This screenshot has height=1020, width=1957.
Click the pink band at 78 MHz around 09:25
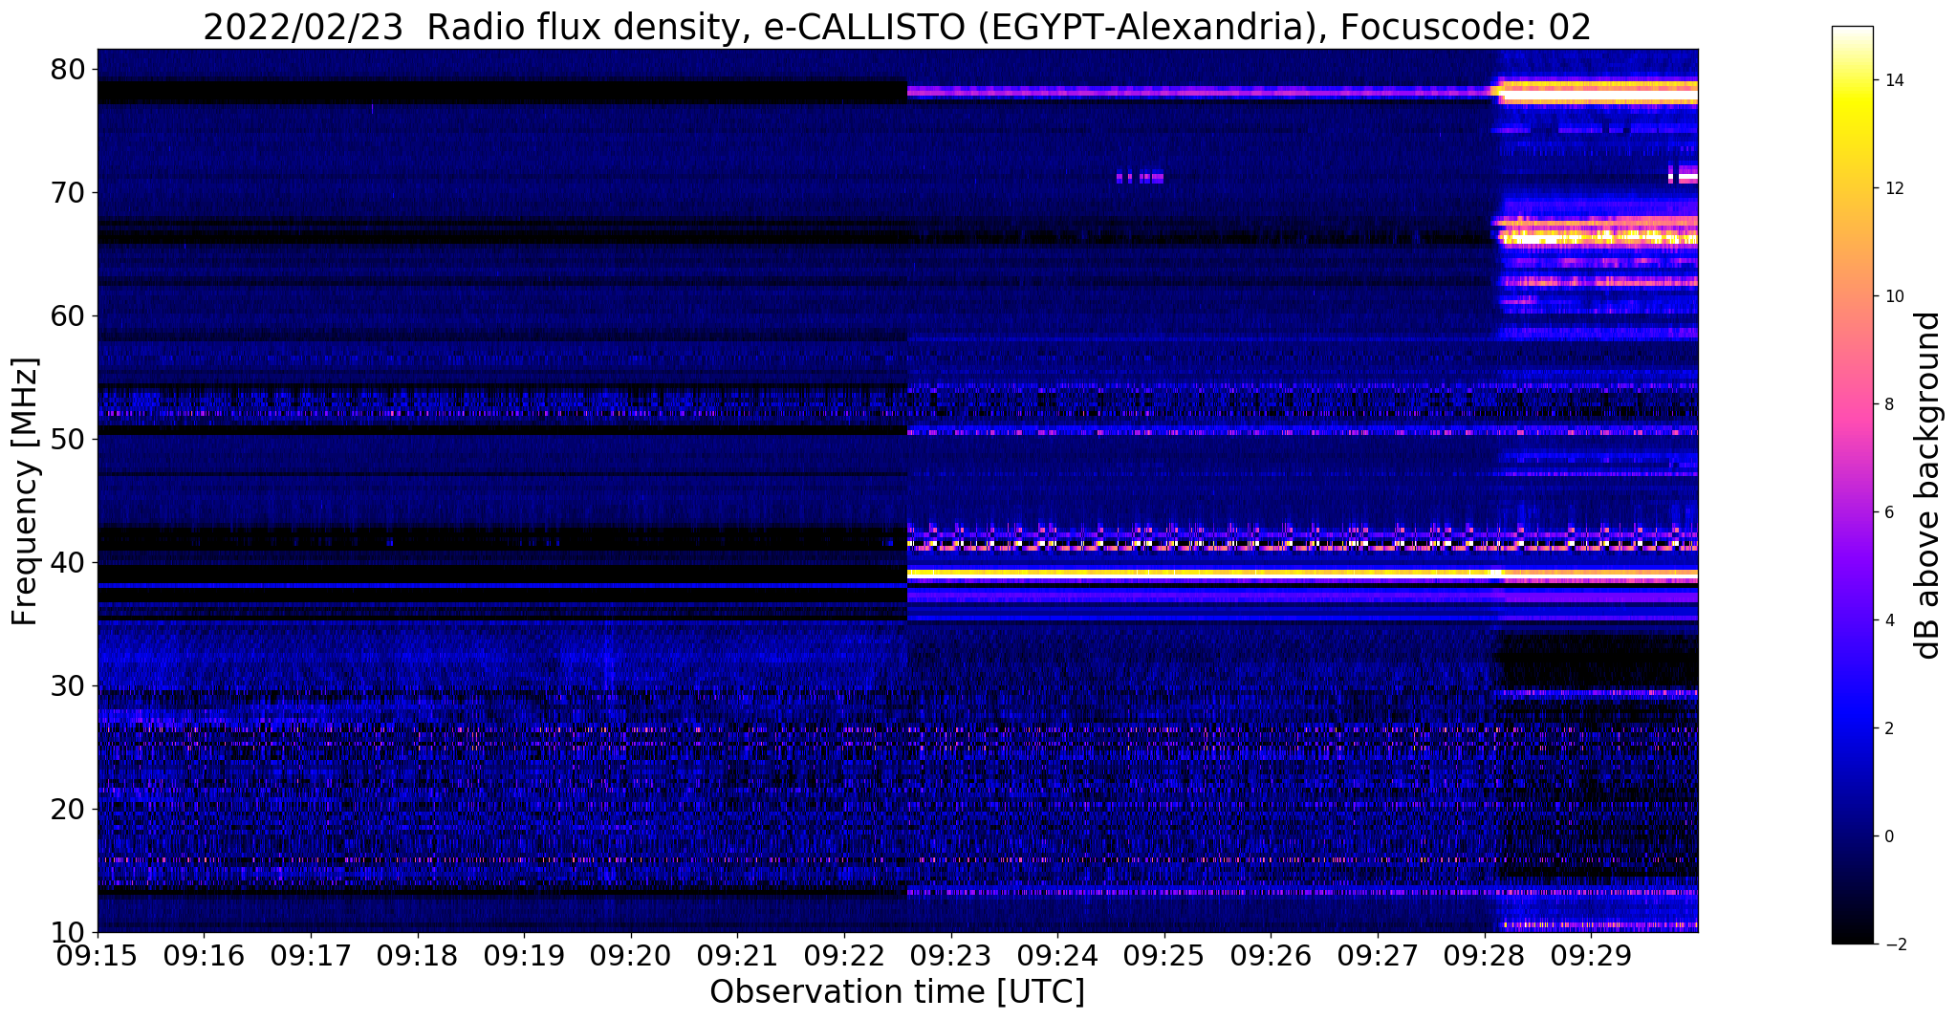pyautogui.click(x=1200, y=92)
